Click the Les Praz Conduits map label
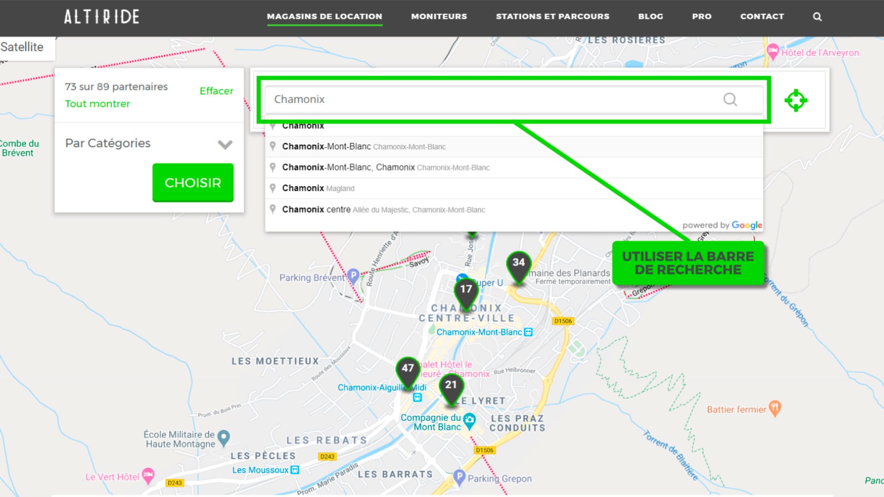Screen dimensions: 884x497 518,423
